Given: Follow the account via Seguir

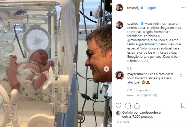Looking at the screenshot, I should pos(151,8).
